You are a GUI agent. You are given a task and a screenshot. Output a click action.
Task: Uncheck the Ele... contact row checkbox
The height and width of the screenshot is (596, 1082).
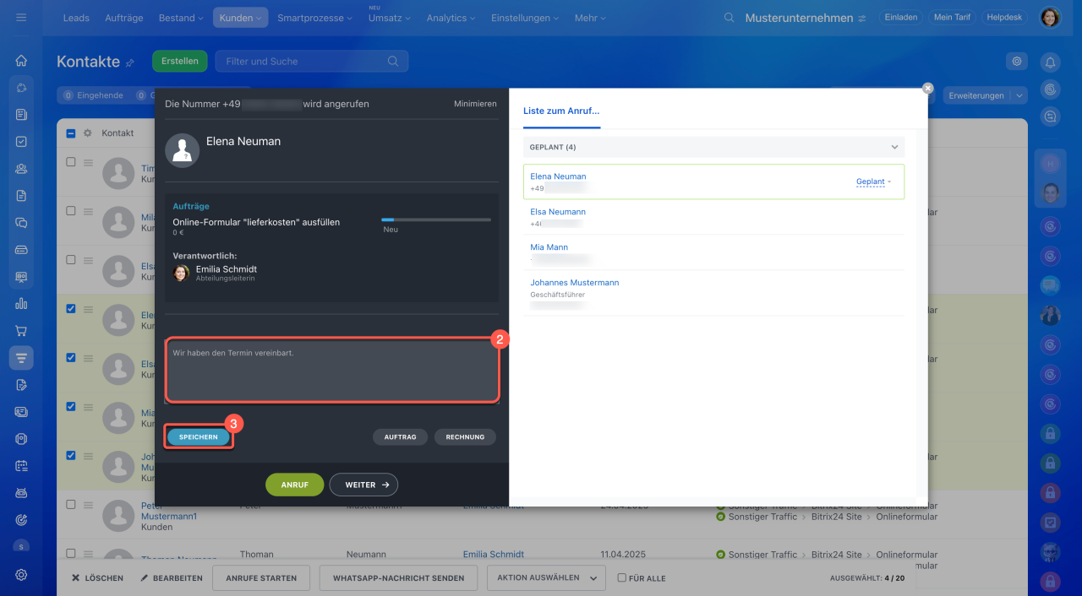[71, 309]
